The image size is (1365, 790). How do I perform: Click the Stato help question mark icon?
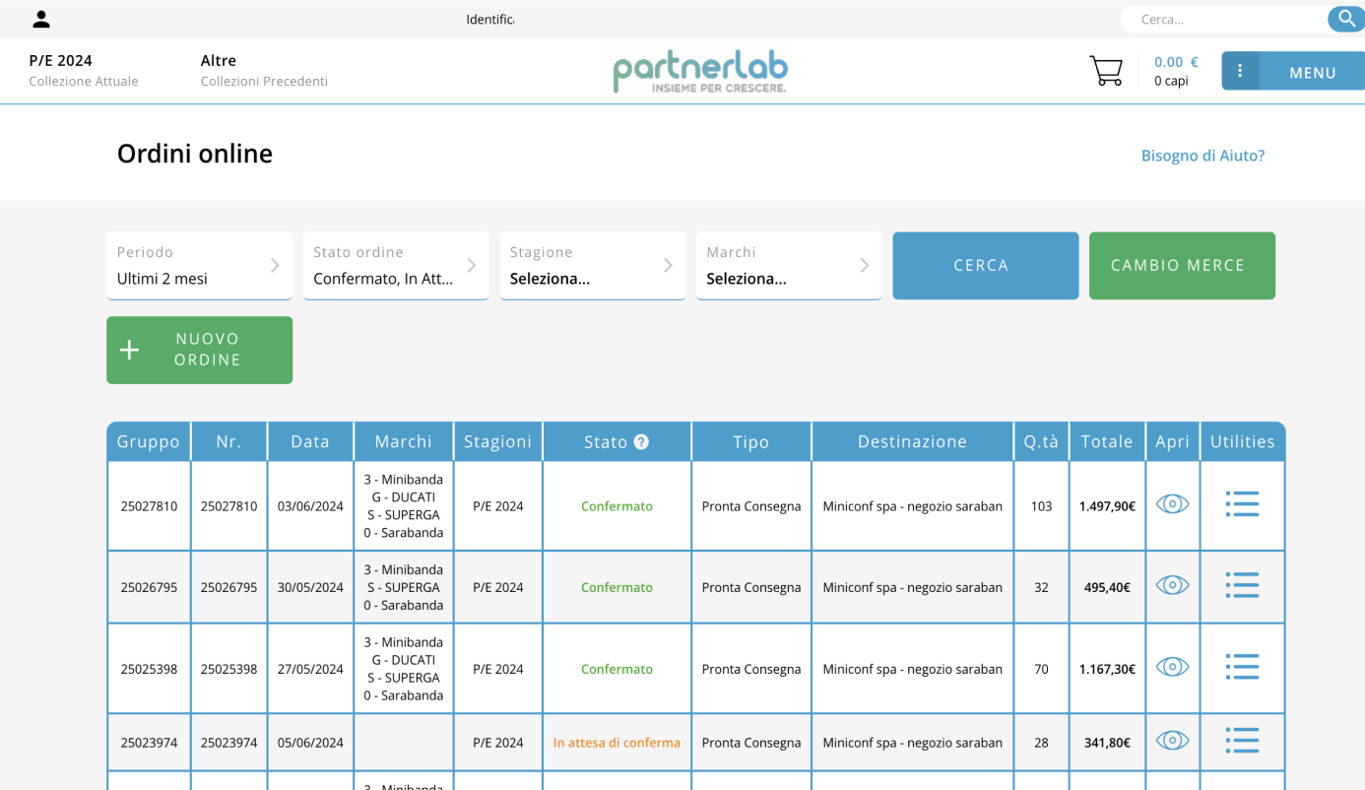[x=641, y=442]
